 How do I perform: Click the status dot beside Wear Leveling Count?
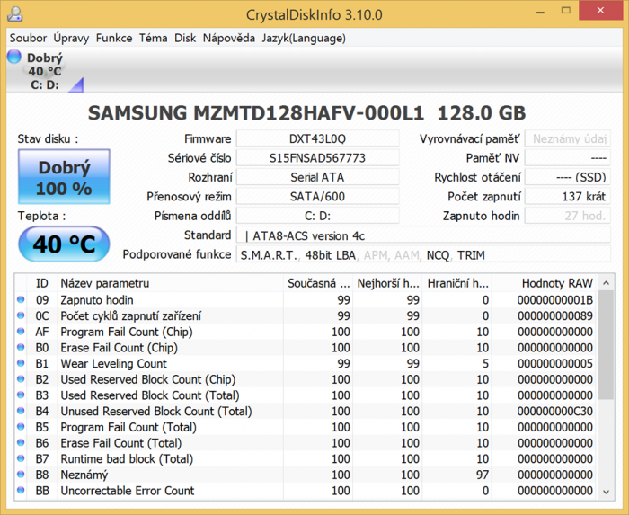coord(22,364)
